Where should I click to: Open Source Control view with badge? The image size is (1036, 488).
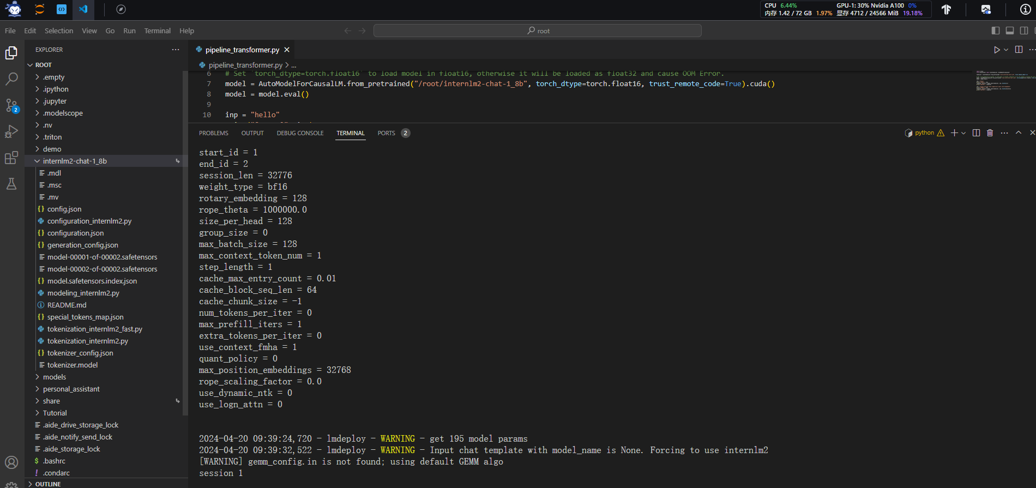11,105
